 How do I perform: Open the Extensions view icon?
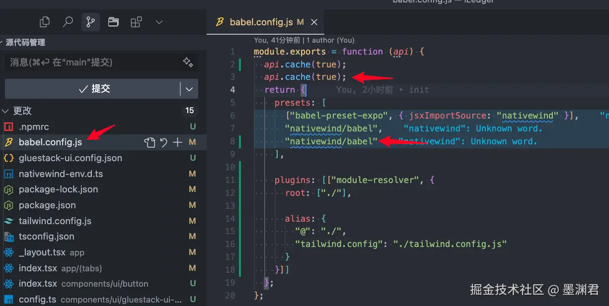point(136,22)
